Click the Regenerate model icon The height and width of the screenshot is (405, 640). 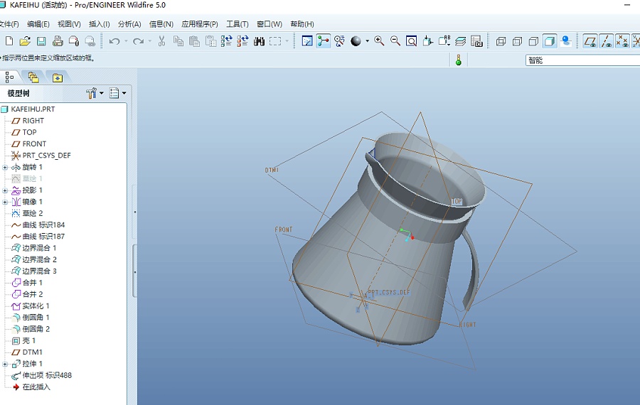coord(227,41)
